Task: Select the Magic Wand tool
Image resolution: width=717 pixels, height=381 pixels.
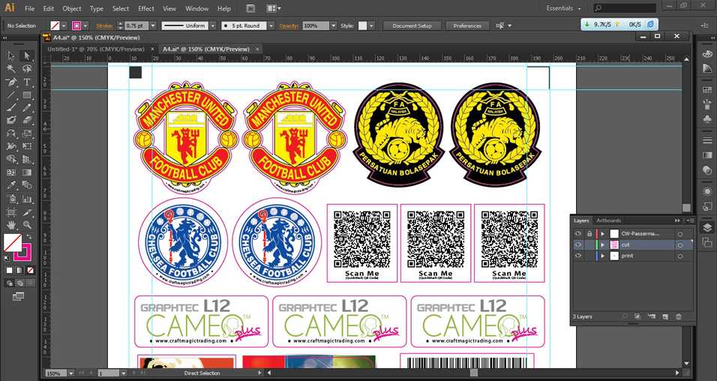Action: [x=11, y=69]
